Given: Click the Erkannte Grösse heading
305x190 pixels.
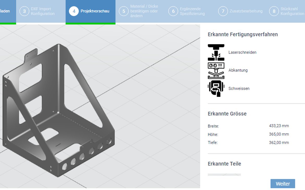Looking at the screenshot, I should click(227, 114).
